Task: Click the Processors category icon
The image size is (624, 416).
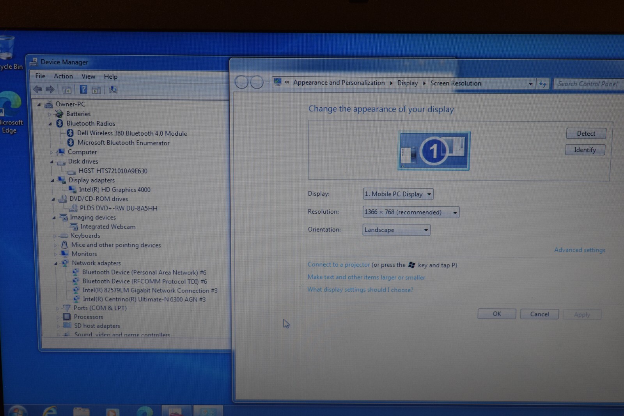Action: coord(67,317)
